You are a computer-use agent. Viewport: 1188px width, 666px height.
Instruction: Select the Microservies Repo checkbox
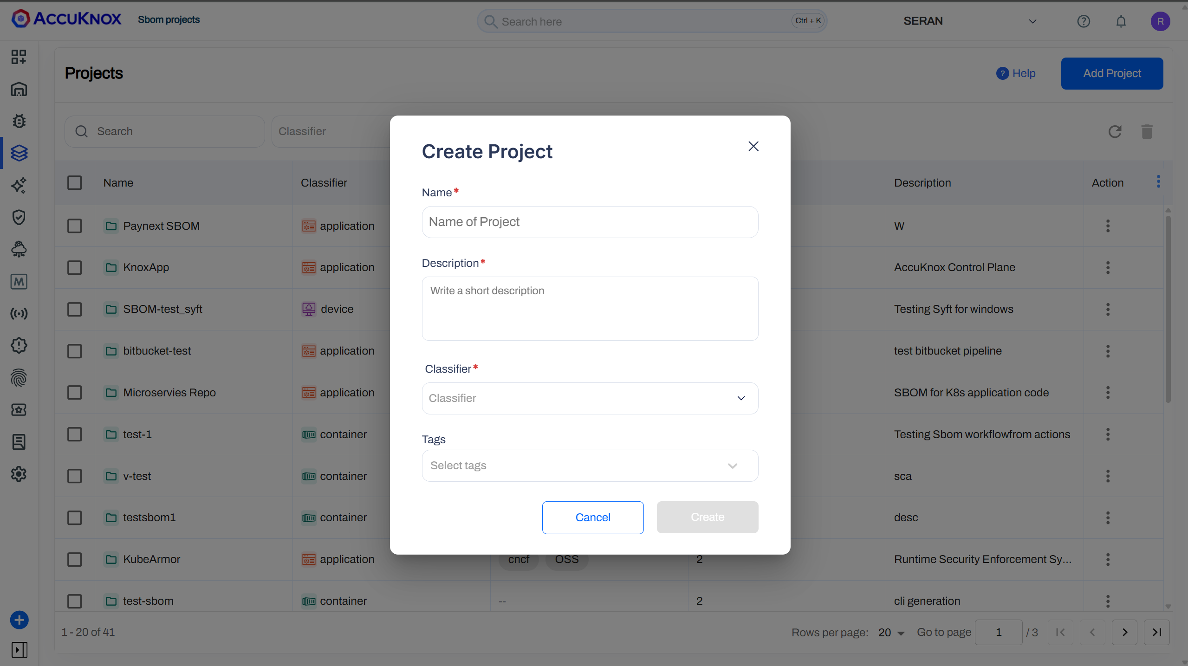click(74, 393)
